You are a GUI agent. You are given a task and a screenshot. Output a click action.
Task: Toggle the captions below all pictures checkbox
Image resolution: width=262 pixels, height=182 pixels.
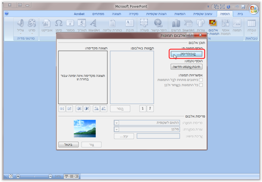[x=201, y=79]
